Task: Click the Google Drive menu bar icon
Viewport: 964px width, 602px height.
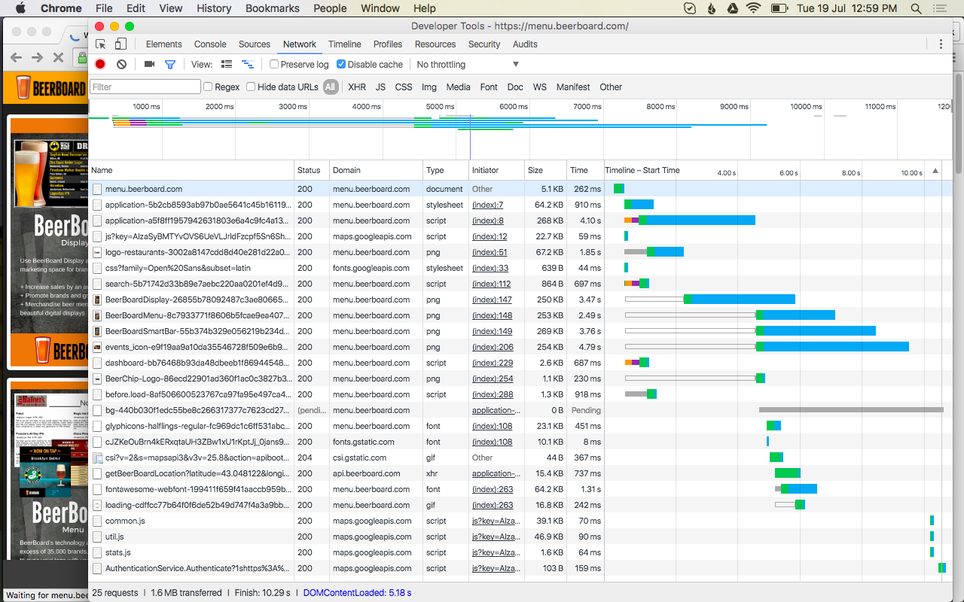Action: click(x=731, y=8)
